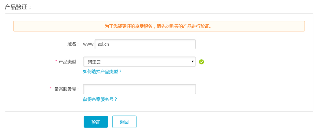318x131 pixels.
Task: Click the blue 验证 button
Action: [96, 122]
